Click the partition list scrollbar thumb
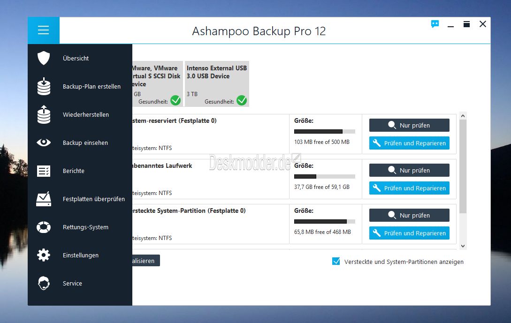Image resolution: width=511 pixels, height=323 pixels. (463, 166)
